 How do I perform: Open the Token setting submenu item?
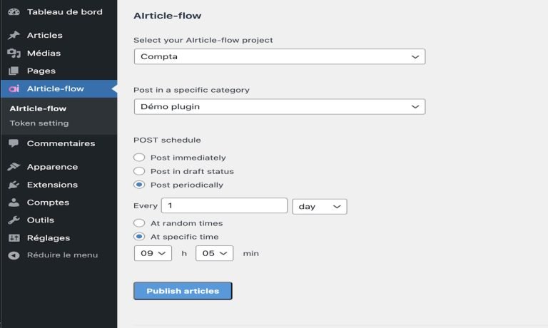coord(39,123)
